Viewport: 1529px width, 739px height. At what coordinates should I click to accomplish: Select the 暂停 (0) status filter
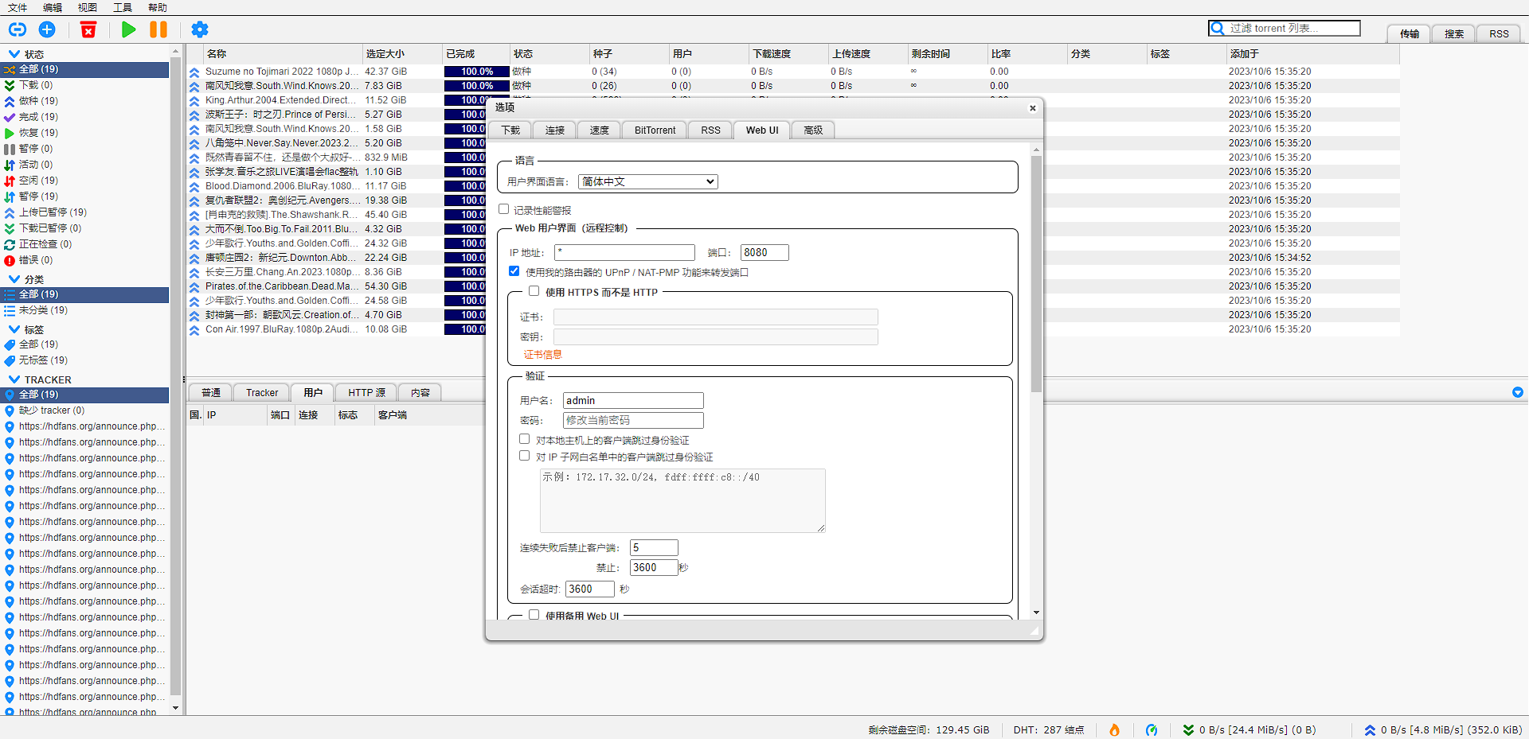pyautogui.click(x=36, y=149)
